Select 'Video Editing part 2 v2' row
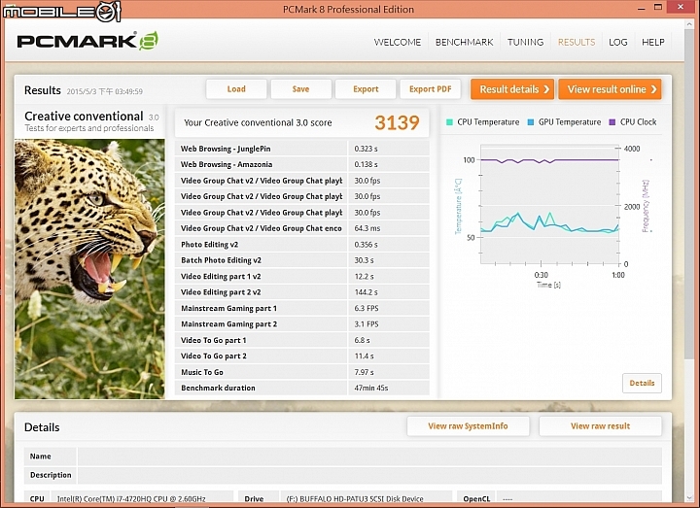This screenshot has height=508, width=700. click(x=301, y=292)
